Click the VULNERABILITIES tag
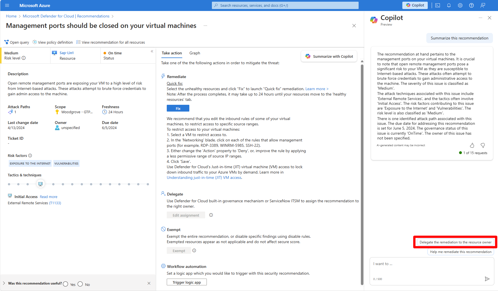Image resolution: width=498 pixels, height=291 pixels. pos(67,163)
